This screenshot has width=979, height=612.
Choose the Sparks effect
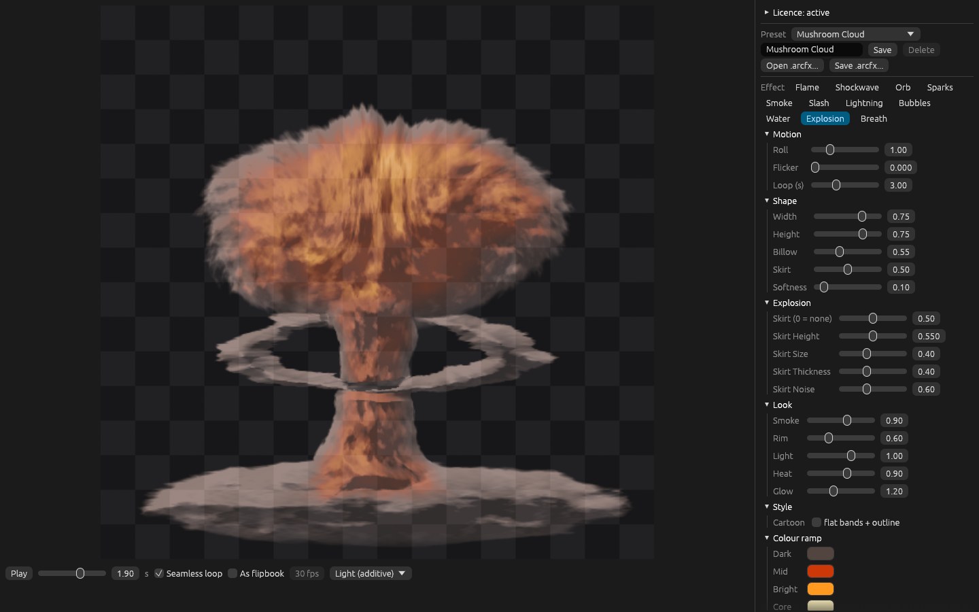(940, 87)
